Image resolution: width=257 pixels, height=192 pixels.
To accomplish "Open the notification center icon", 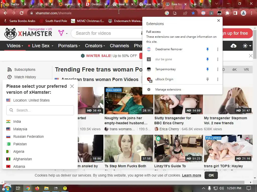I will (249, 188).
